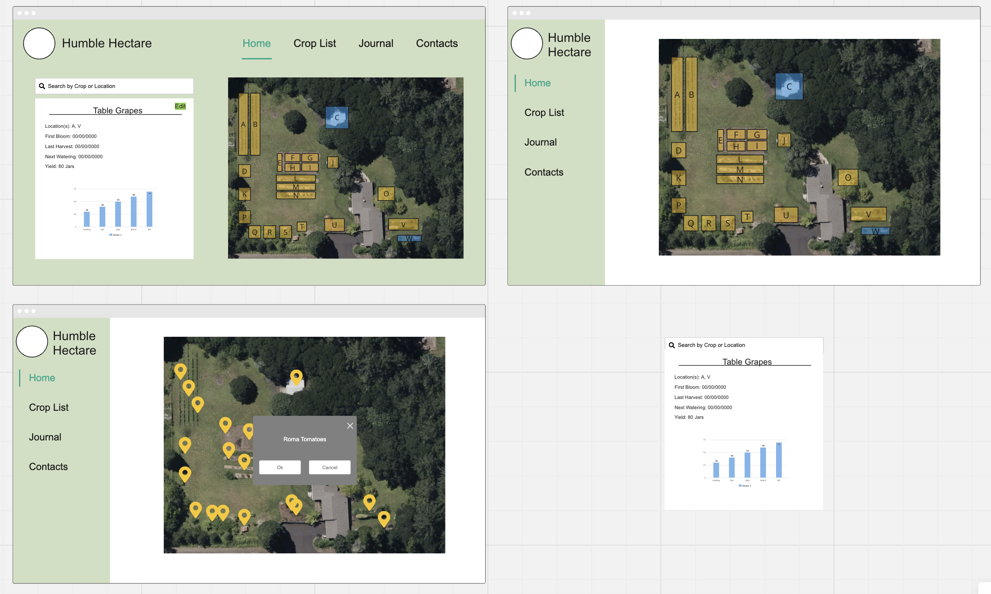Click plot U marker on top-left map
The width and height of the screenshot is (991, 594).
point(334,225)
